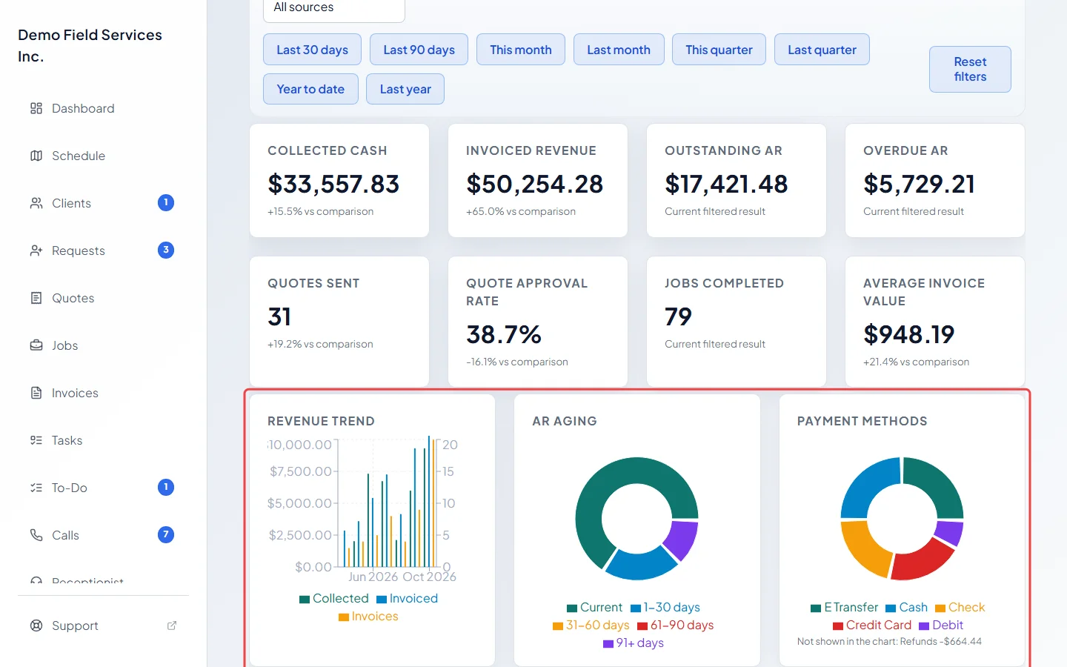Toggle the Current legend entry in AR Aging

tap(595, 608)
